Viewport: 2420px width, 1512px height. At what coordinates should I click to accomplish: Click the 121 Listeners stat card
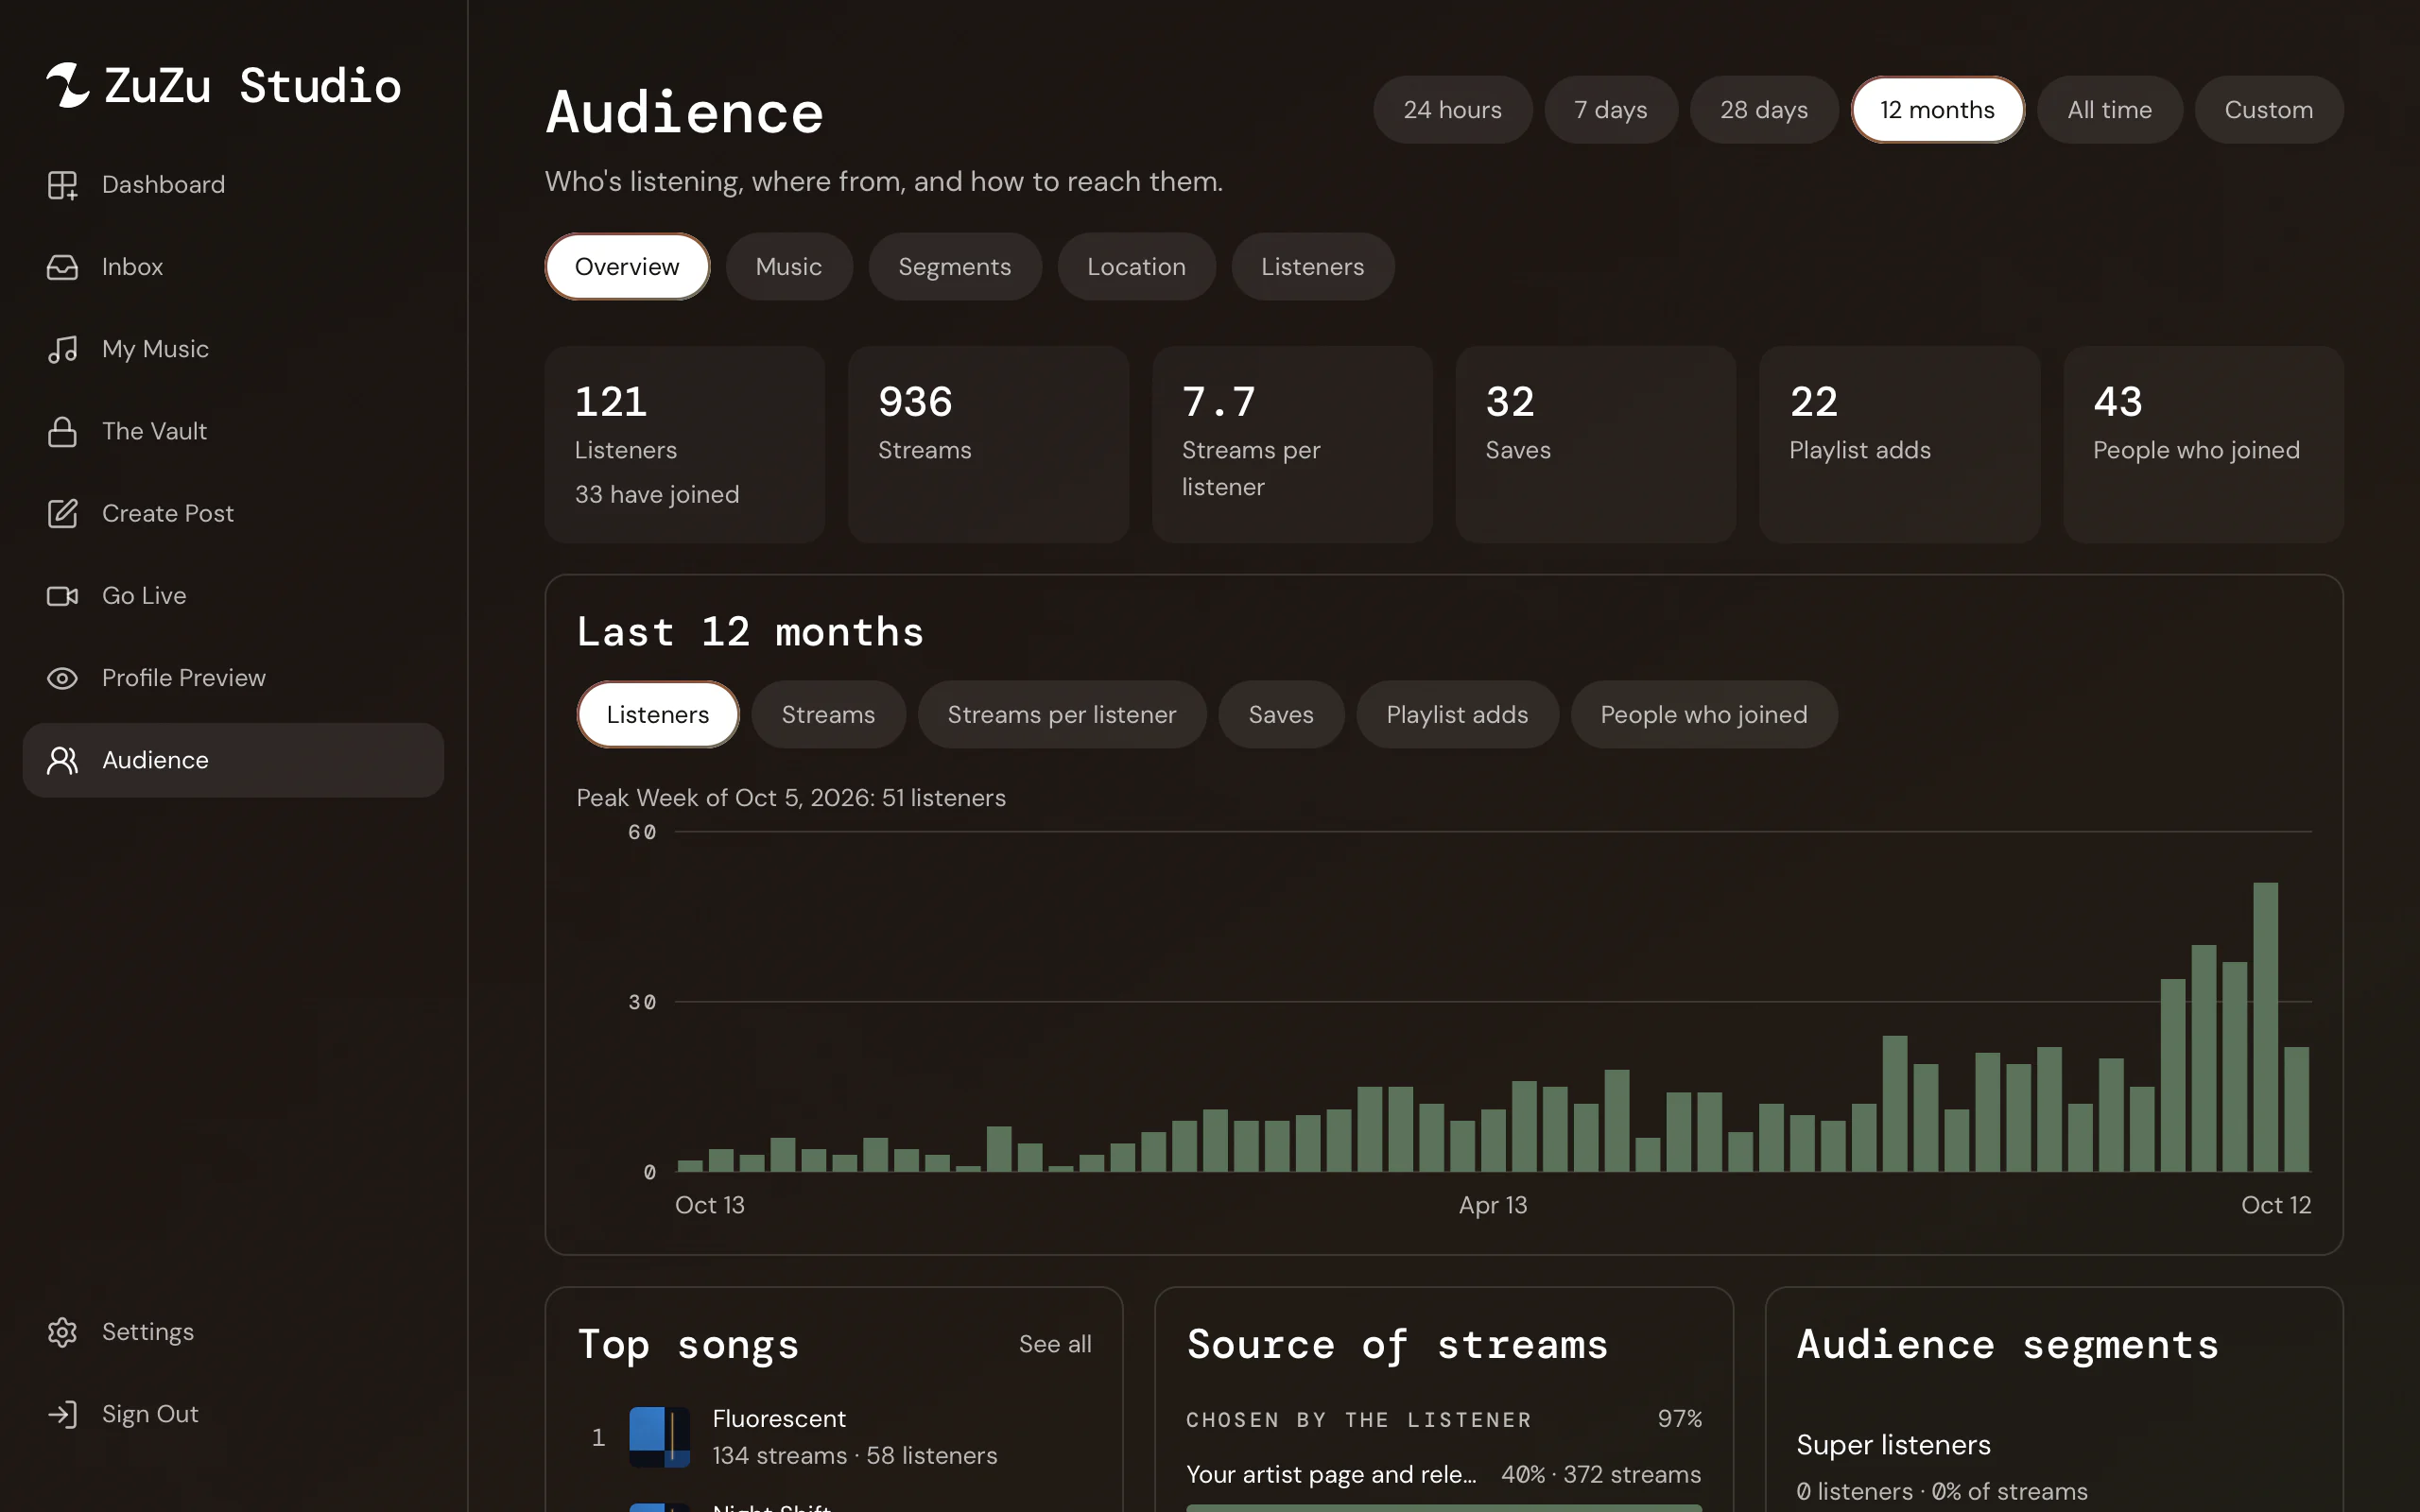point(685,445)
